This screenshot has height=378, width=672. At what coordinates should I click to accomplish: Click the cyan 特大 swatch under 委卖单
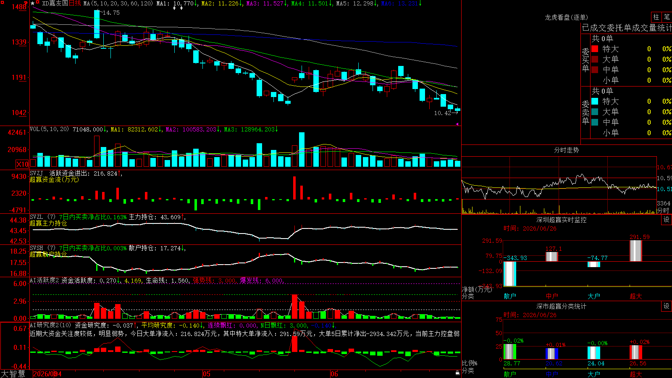(595, 101)
